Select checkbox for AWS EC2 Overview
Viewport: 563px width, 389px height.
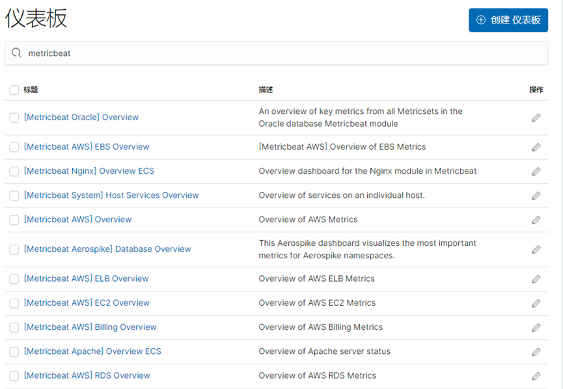point(14,303)
